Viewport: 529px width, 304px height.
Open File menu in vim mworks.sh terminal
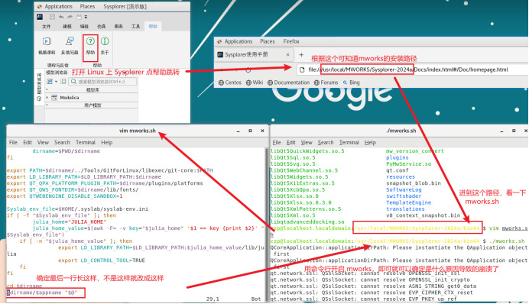[x=13, y=143]
